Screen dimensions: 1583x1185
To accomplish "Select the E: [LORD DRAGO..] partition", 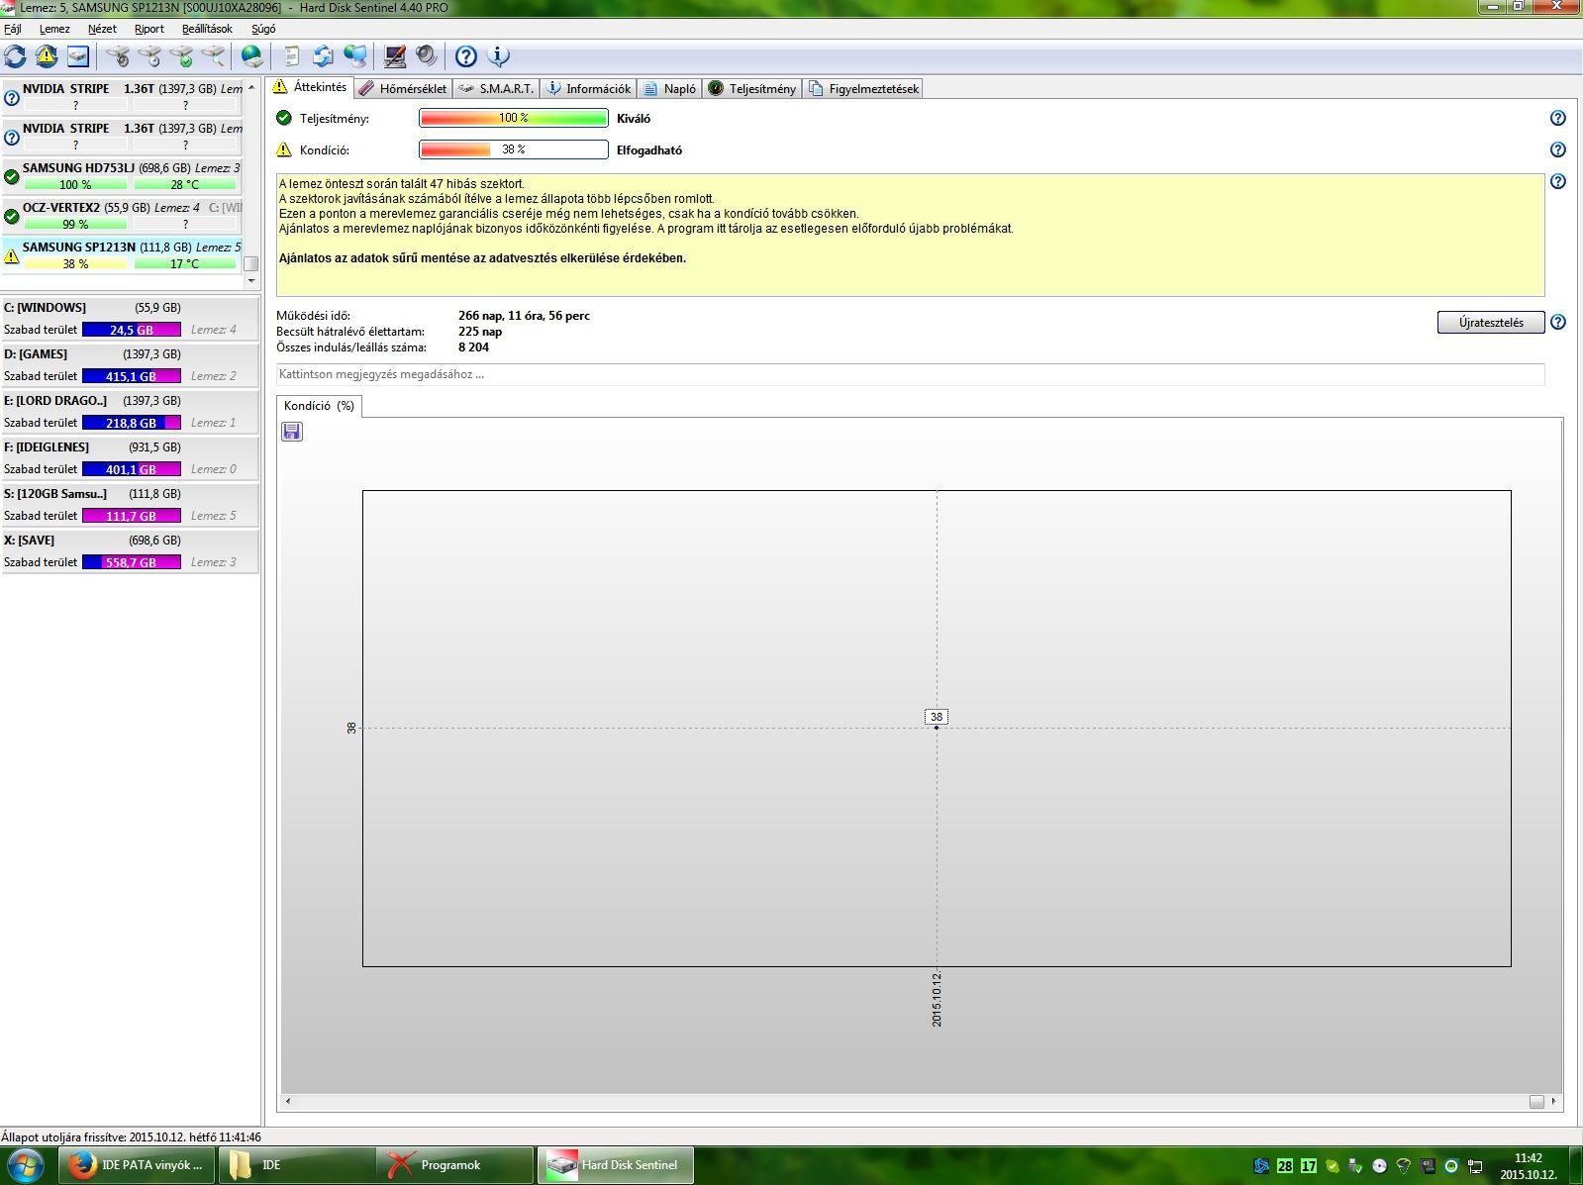I will [x=130, y=412].
